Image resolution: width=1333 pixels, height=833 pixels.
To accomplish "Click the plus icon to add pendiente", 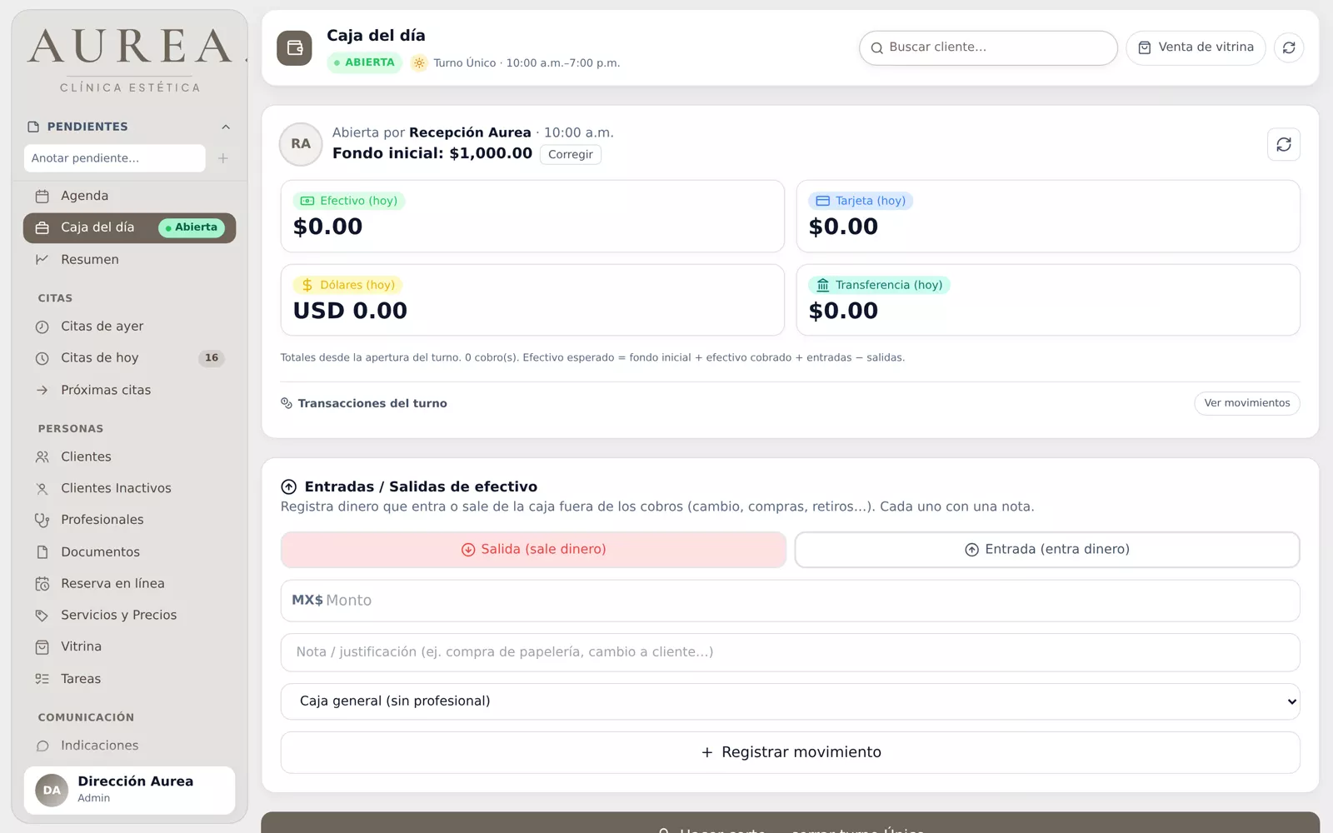I will [x=222, y=158].
